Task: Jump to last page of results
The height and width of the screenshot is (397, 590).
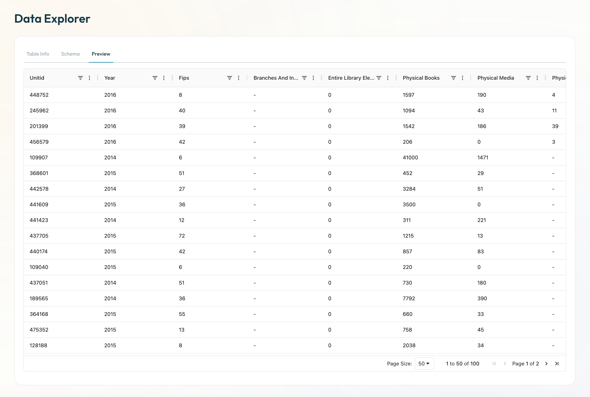Action: tap(557, 364)
